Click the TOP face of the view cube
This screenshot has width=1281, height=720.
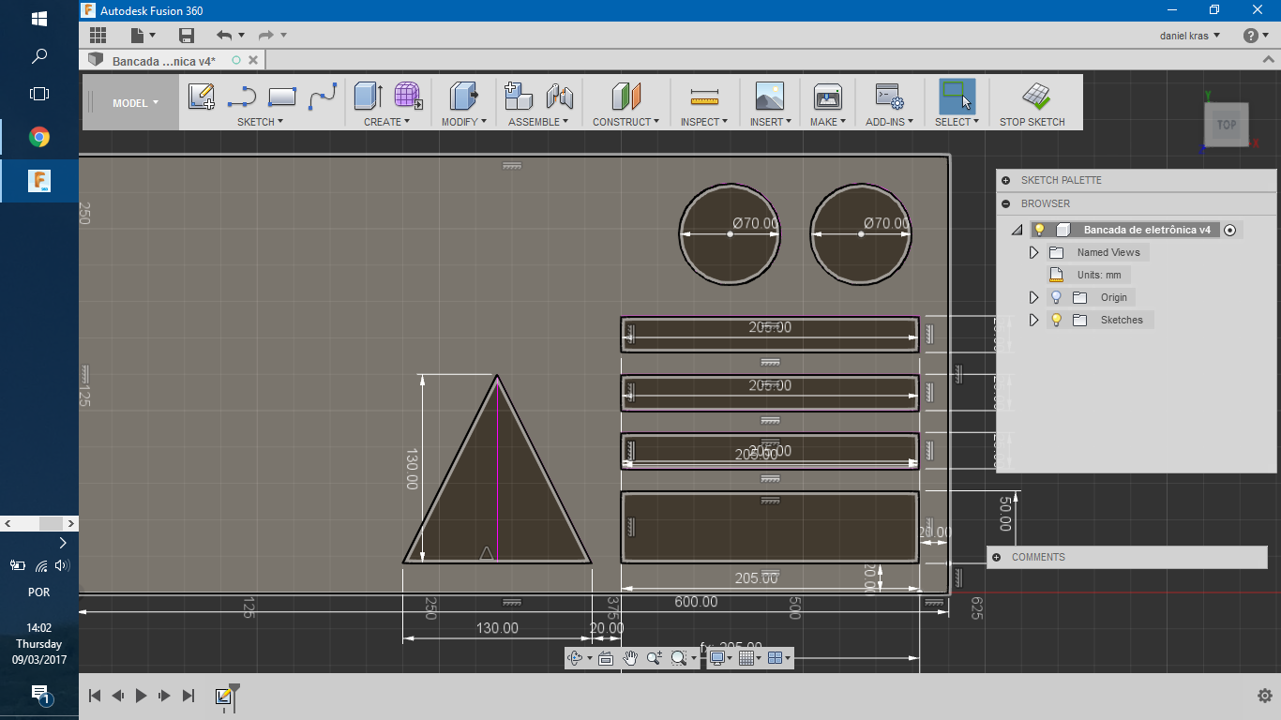point(1227,124)
